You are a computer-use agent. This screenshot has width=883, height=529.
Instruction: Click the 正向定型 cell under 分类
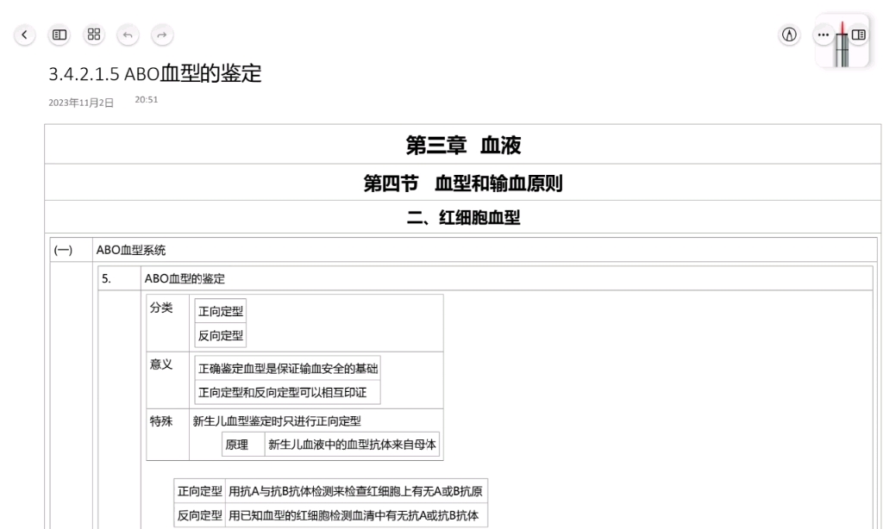[x=221, y=310]
